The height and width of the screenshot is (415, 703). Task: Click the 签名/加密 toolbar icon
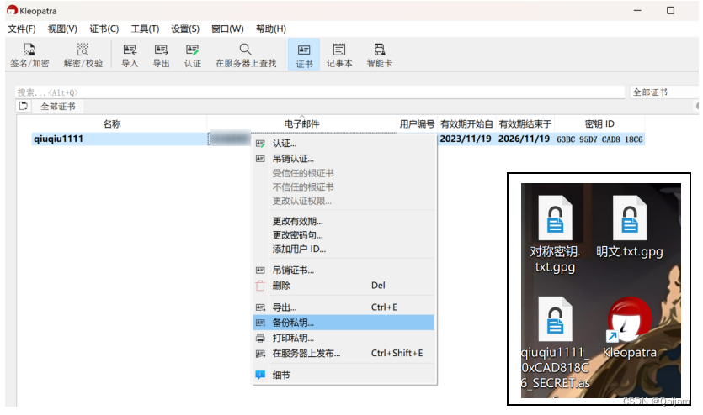[29, 55]
